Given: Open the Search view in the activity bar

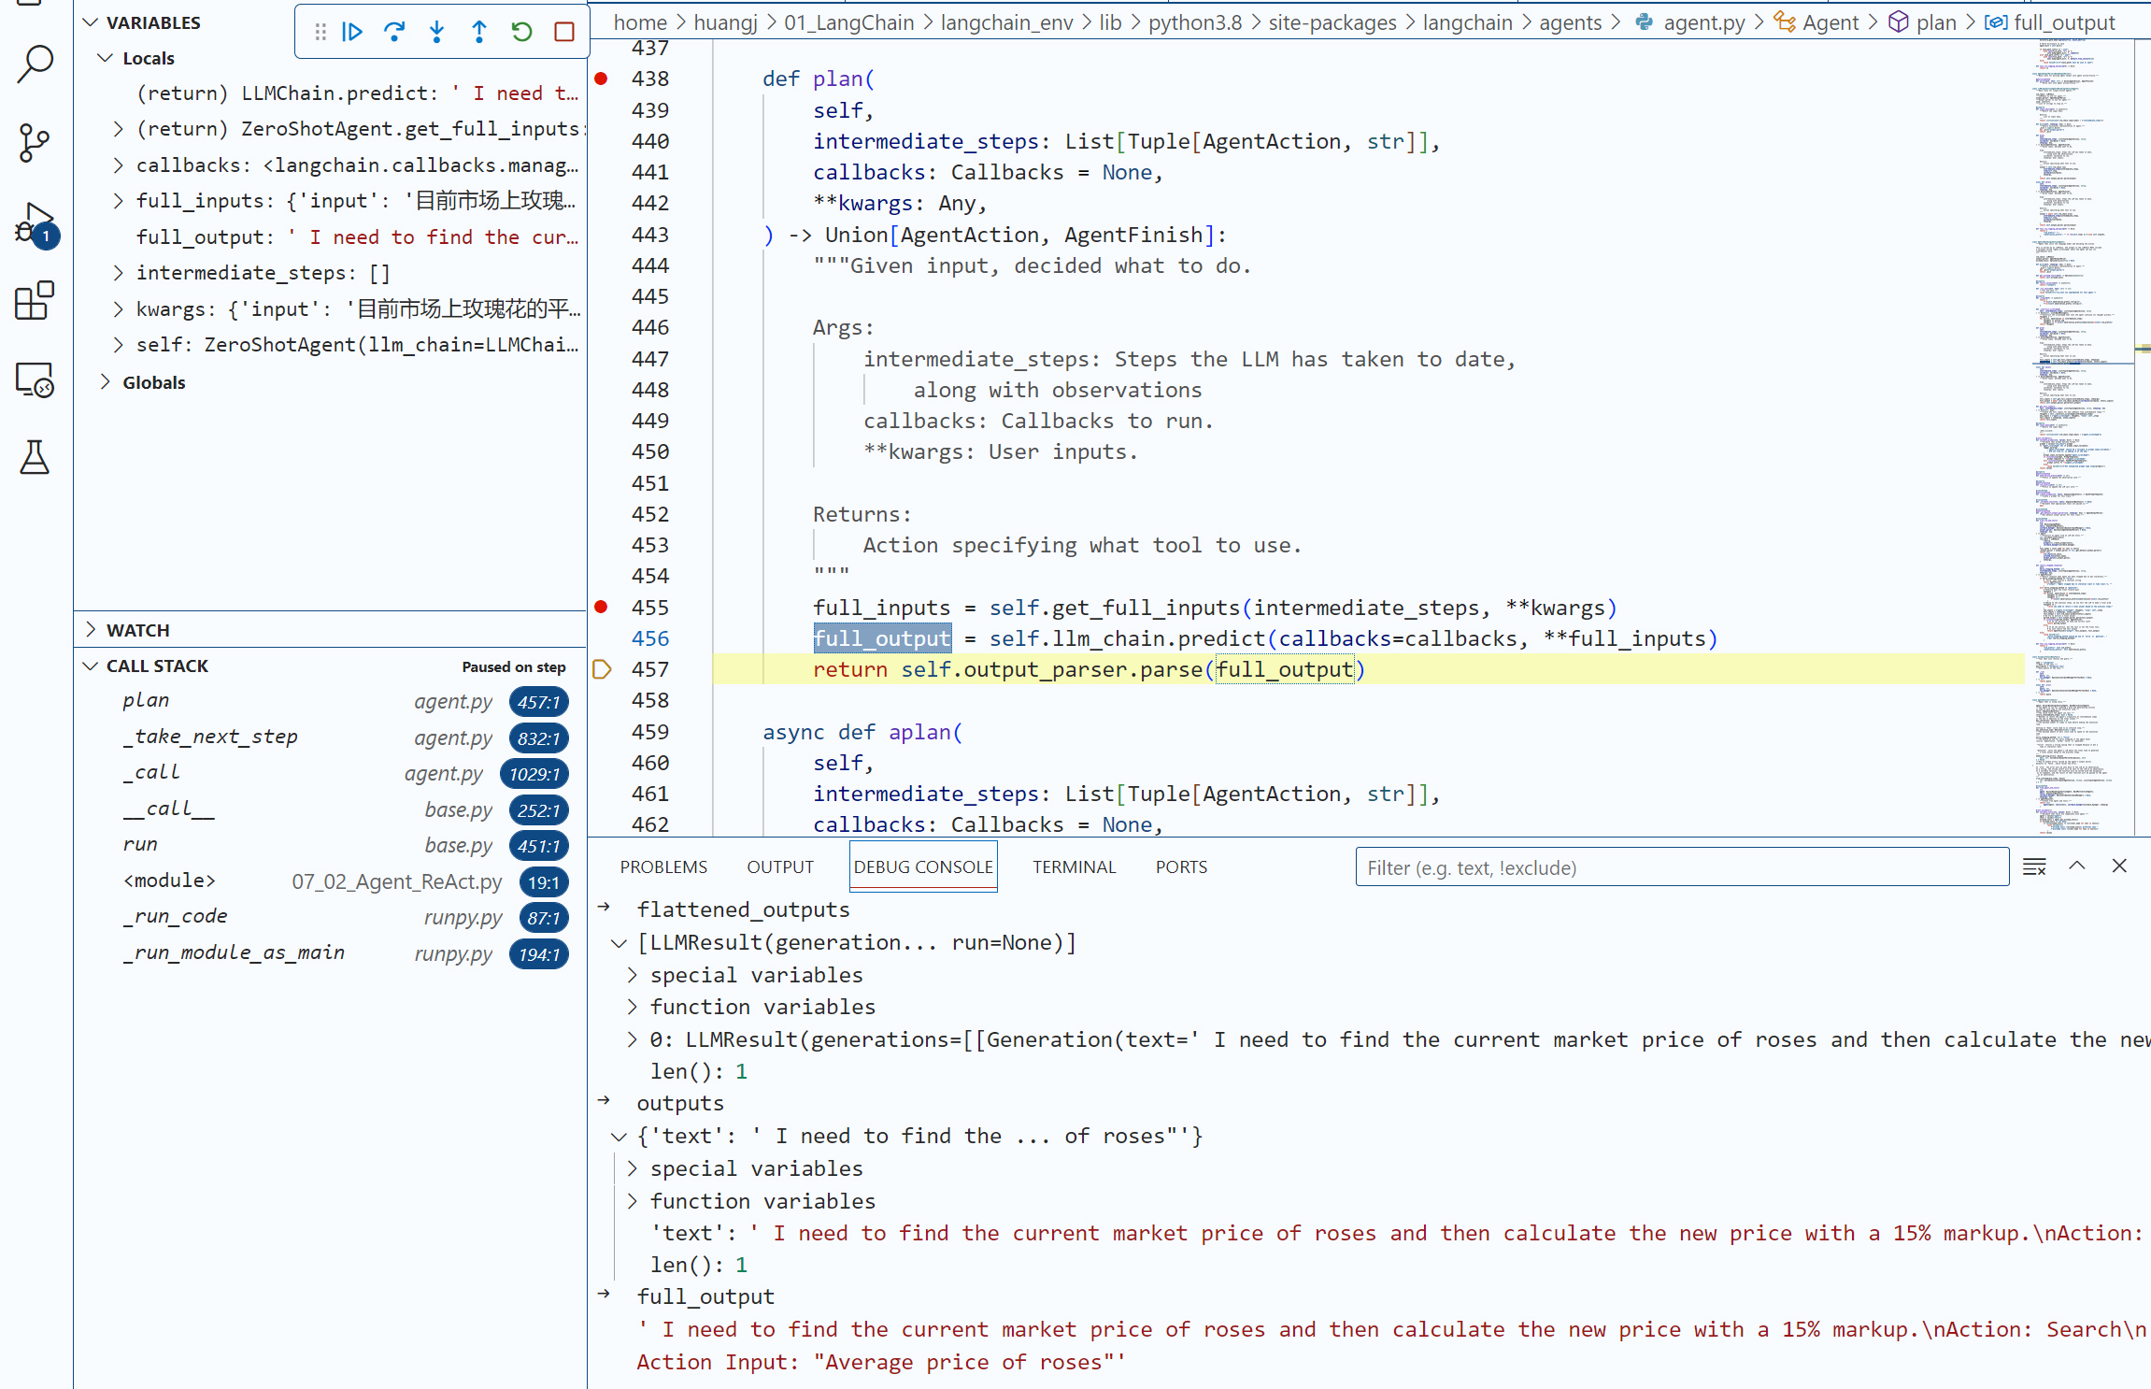Looking at the screenshot, I should (36, 64).
